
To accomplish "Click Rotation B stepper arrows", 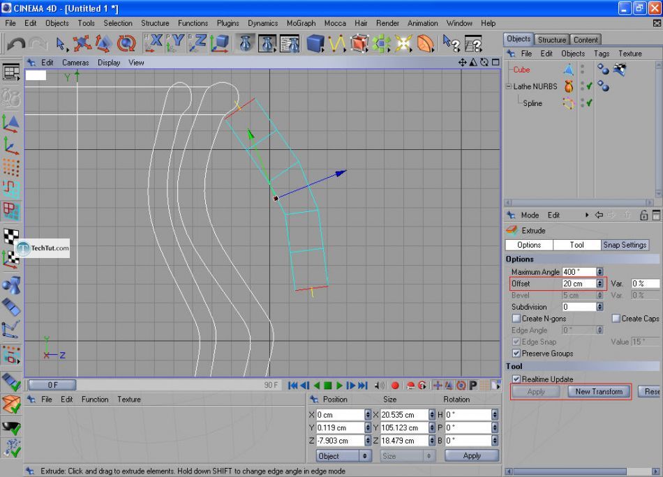I will [x=494, y=441].
